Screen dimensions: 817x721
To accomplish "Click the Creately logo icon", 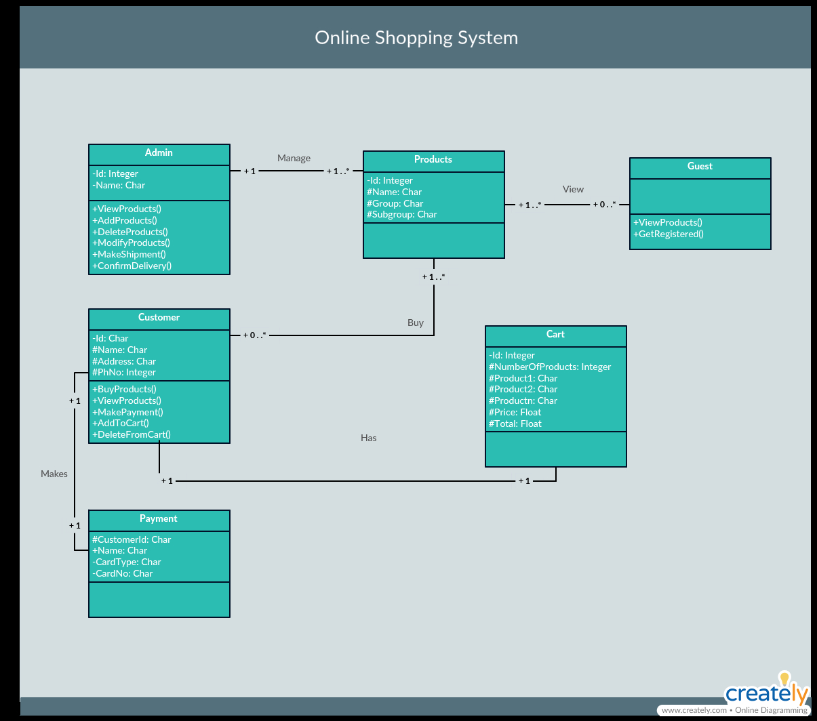I will [x=767, y=689].
